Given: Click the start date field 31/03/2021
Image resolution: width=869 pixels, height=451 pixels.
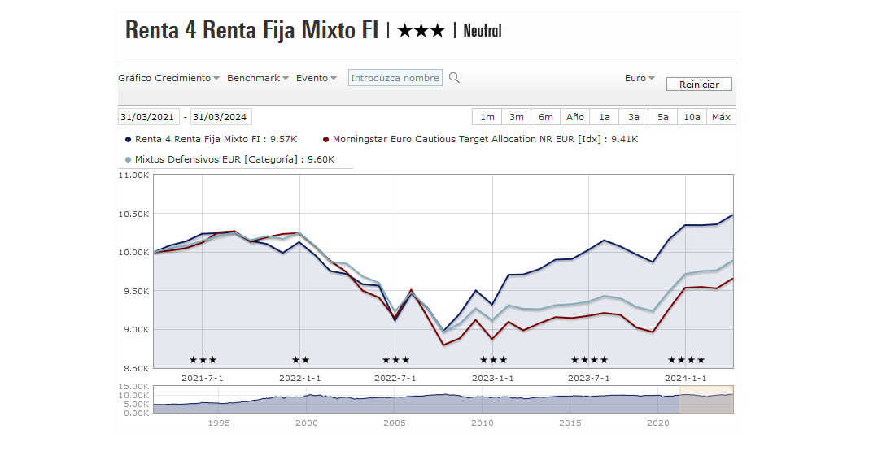Looking at the screenshot, I should [x=148, y=117].
